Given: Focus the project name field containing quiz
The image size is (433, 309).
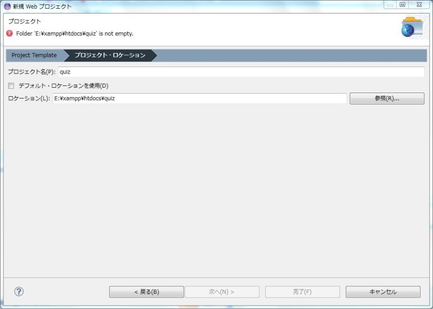Looking at the screenshot, I should click(241, 72).
